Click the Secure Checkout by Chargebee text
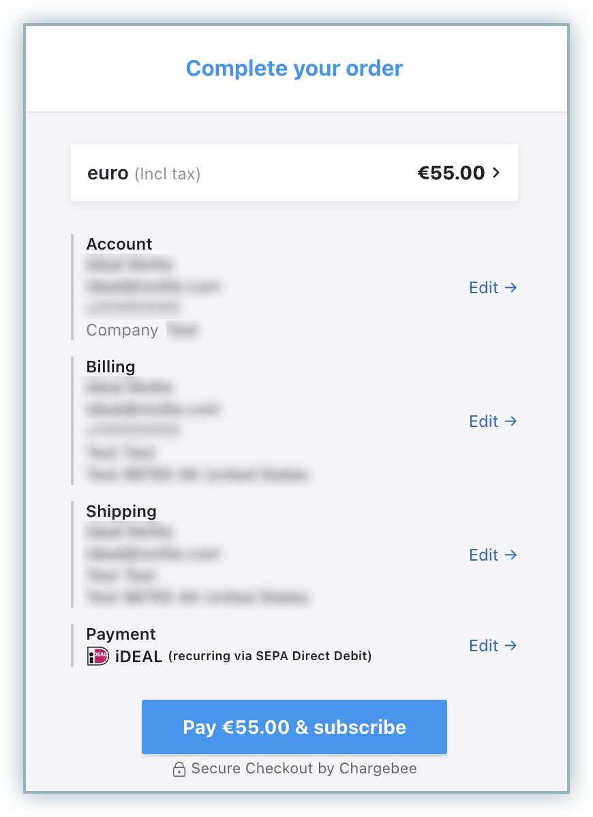 tap(304, 769)
